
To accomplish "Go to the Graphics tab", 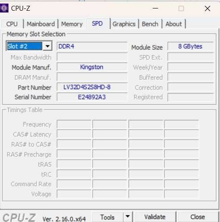I will coord(124,24).
